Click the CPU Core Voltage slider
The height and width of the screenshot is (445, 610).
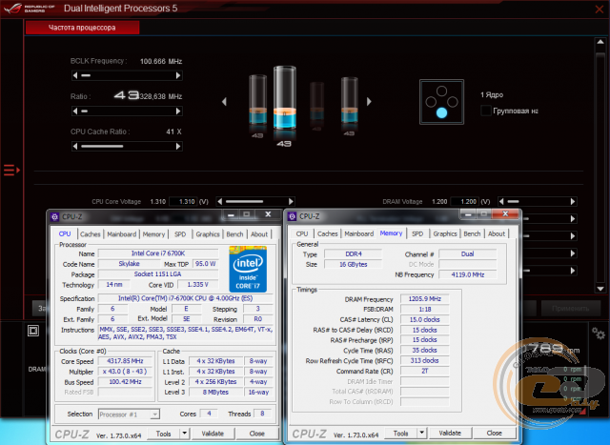pyautogui.click(x=255, y=201)
